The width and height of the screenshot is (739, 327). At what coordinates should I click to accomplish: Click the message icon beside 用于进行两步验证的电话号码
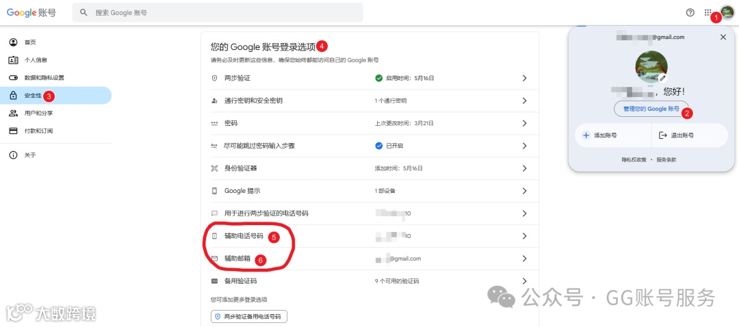[214, 213]
